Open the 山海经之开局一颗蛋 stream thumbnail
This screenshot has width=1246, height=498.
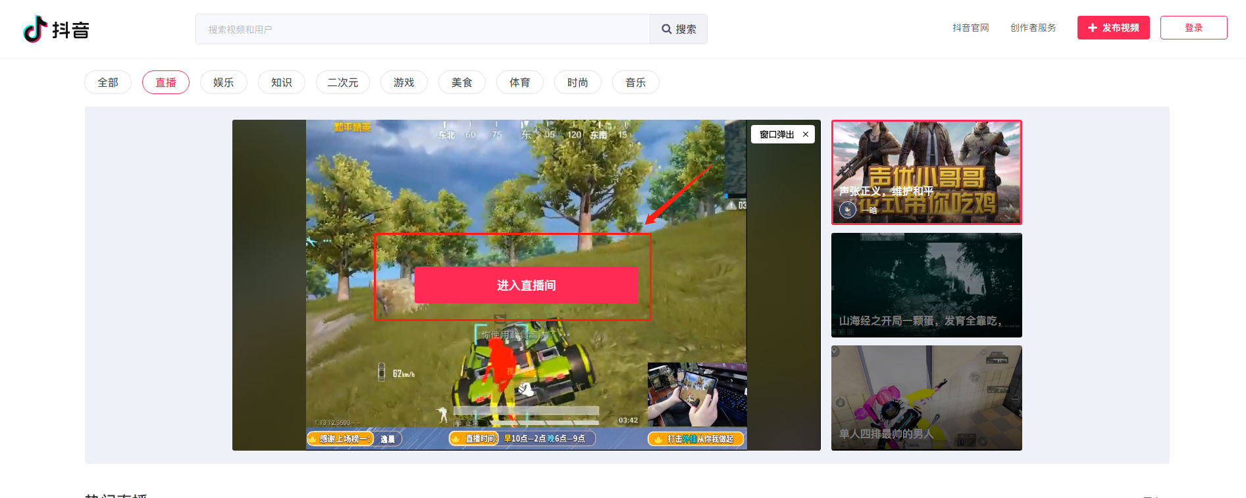[x=926, y=285]
